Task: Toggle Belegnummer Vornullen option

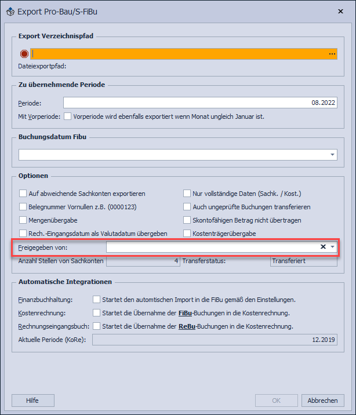Action: pos(23,207)
